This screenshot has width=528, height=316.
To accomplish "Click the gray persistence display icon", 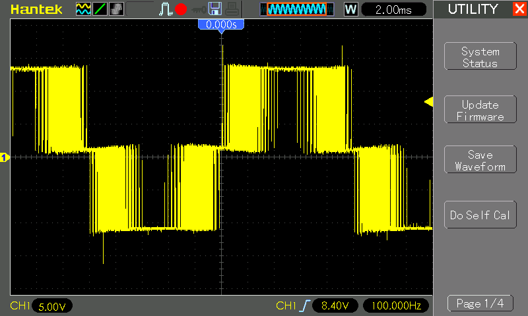I will tap(115, 9).
